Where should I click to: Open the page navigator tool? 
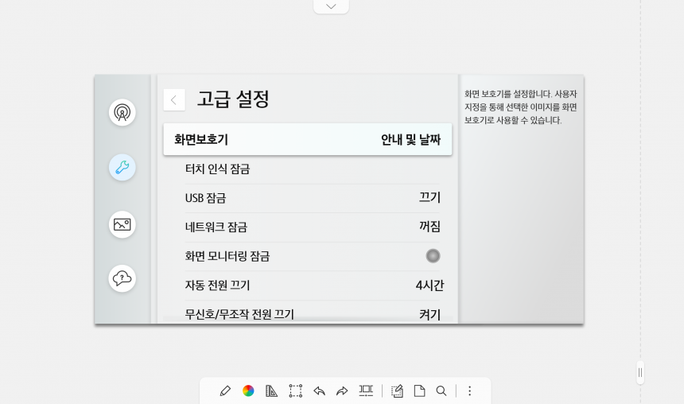(366, 391)
